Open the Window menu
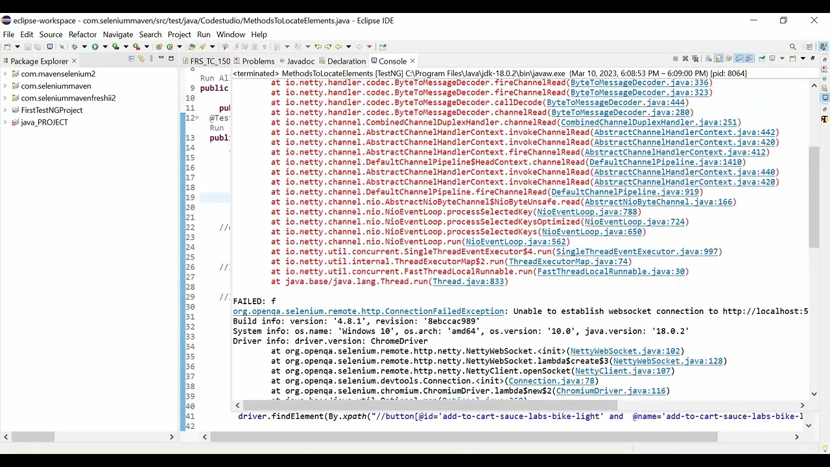830x467 pixels. tap(231, 34)
